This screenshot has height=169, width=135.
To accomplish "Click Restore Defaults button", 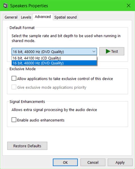I will tap(27, 146).
